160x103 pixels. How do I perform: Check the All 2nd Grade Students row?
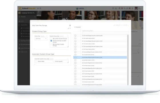[75, 60]
